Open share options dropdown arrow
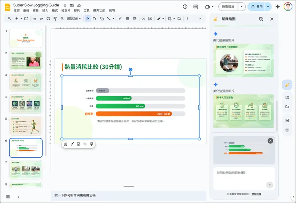Screen dimensions: 296x203 pos(268,7)
